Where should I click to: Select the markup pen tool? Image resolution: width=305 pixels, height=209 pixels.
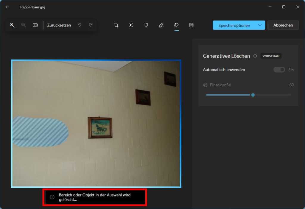(161, 25)
